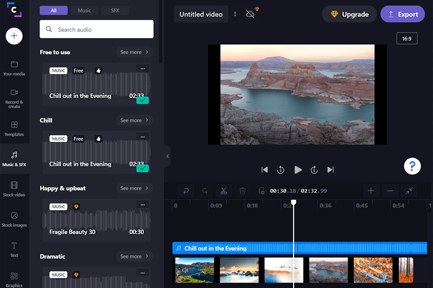Screen dimensions: 433x288
Task: Select the Split (scissors) tool in the timeline
Action: pyautogui.click(x=224, y=191)
